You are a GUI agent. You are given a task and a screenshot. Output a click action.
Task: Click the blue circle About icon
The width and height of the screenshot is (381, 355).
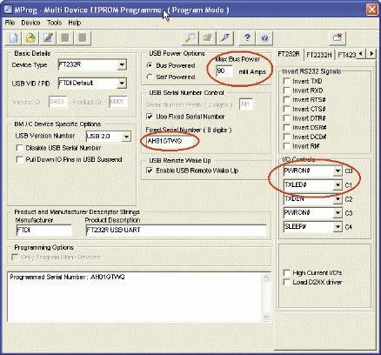[x=264, y=37]
